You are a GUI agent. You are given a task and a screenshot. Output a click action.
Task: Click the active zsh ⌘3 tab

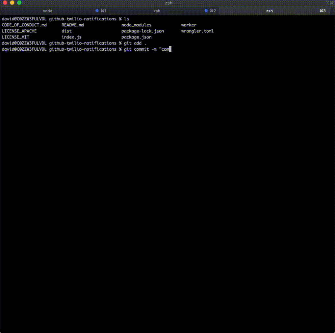(269, 11)
